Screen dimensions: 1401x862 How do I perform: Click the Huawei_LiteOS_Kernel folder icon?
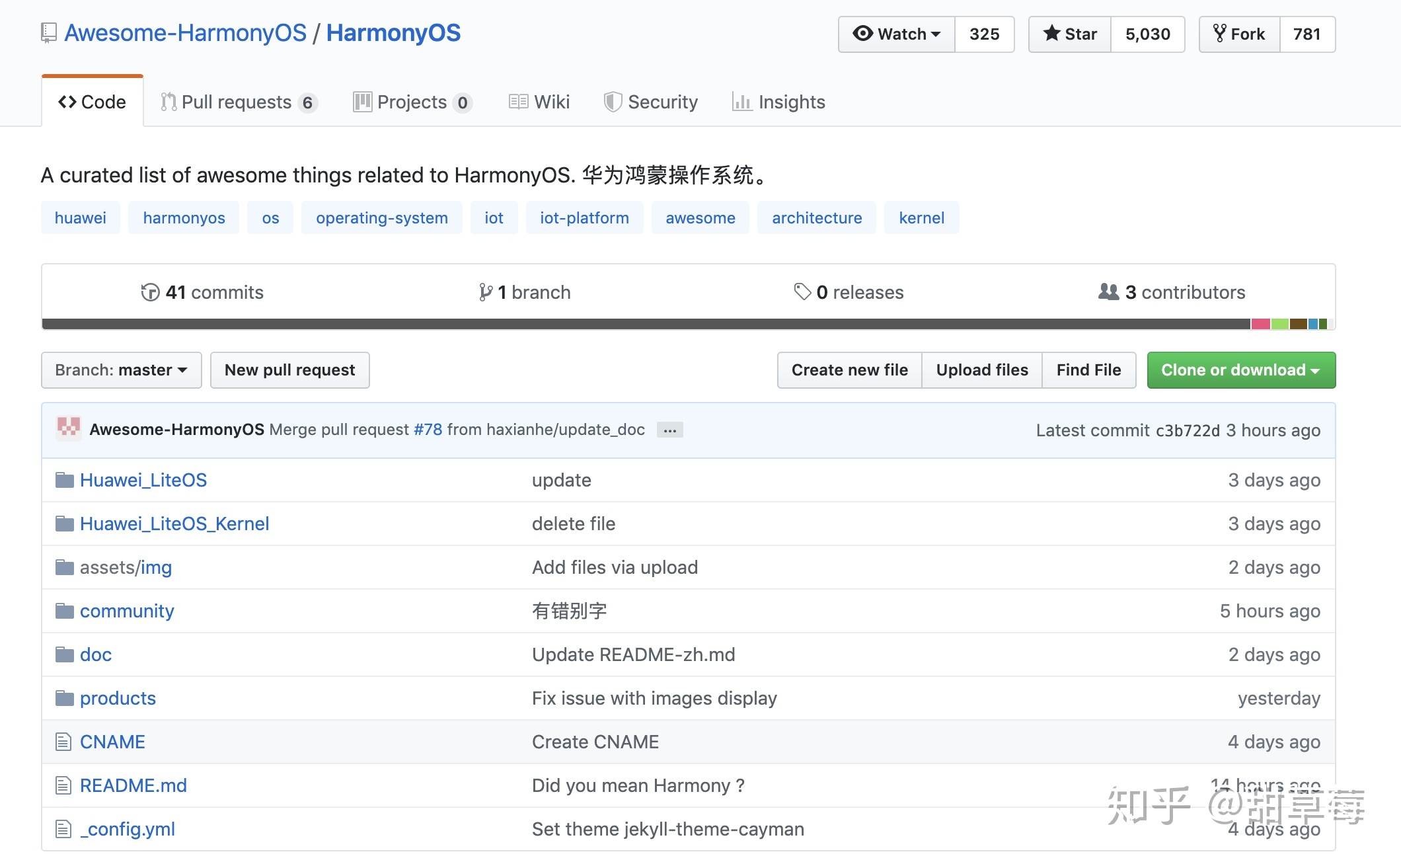pyautogui.click(x=64, y=524)
